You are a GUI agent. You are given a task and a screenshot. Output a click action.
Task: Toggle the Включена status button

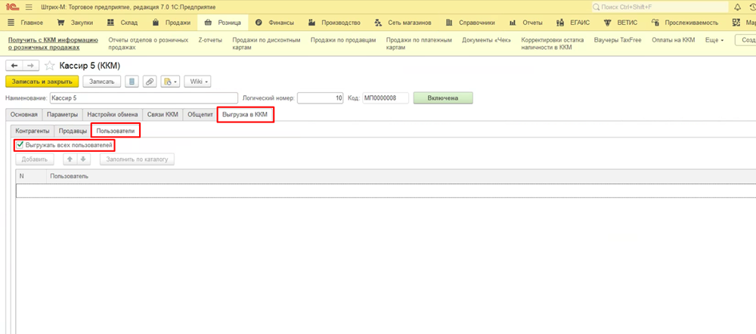click(x=442, y=97)
